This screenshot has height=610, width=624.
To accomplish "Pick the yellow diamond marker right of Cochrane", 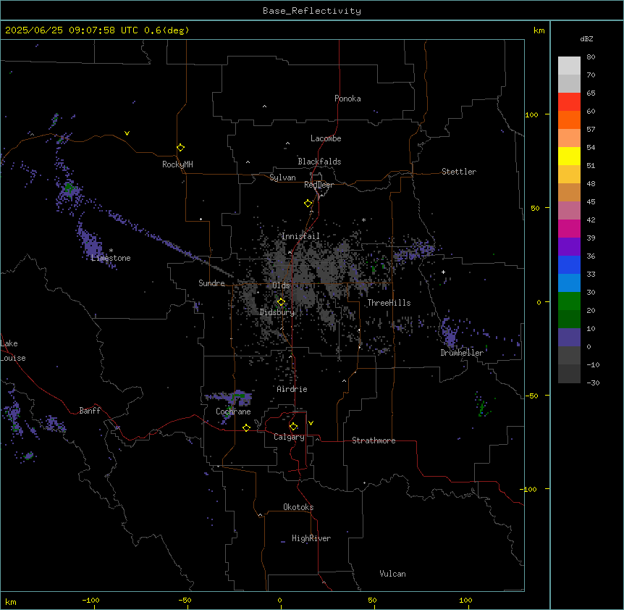I will [x=246, y=427].
